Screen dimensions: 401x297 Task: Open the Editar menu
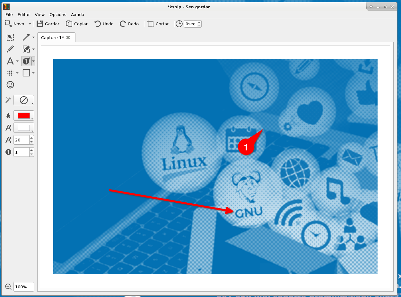coord(23,14)
